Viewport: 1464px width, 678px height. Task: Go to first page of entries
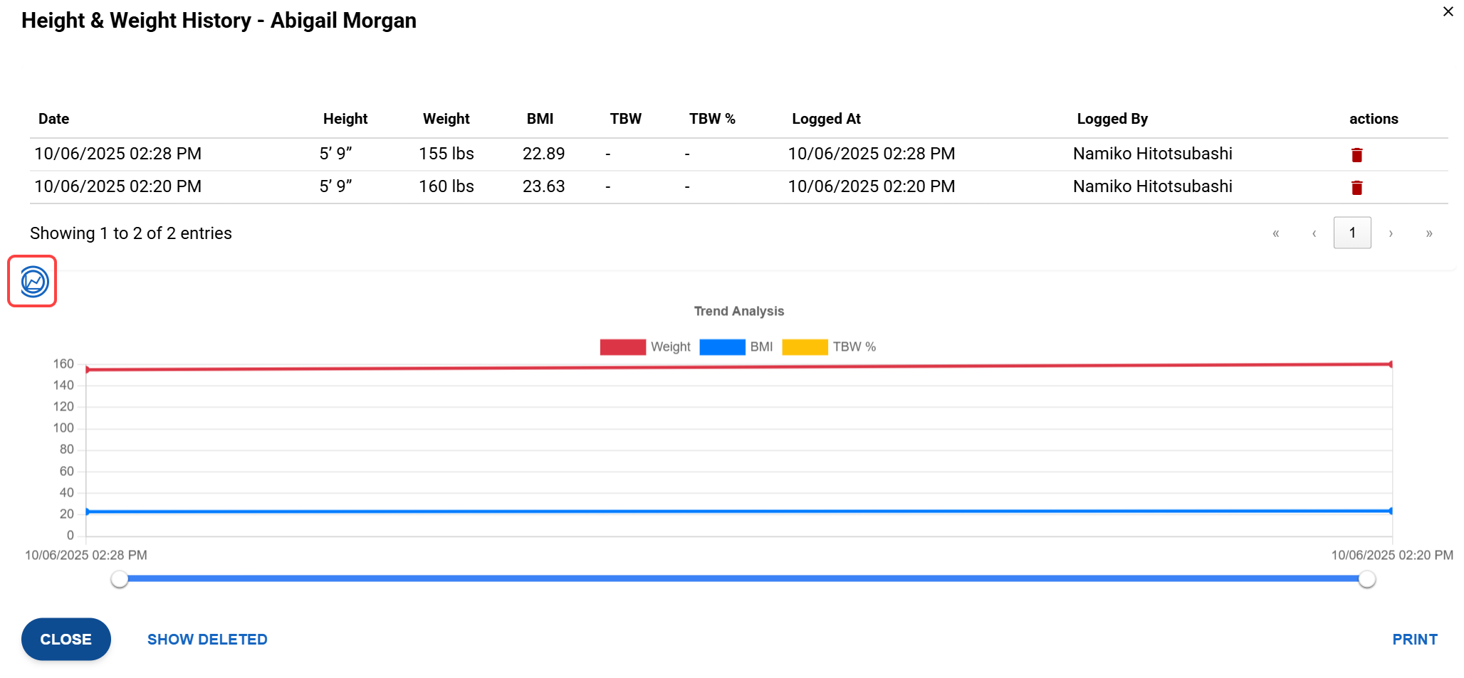(x=1275, y=233)
